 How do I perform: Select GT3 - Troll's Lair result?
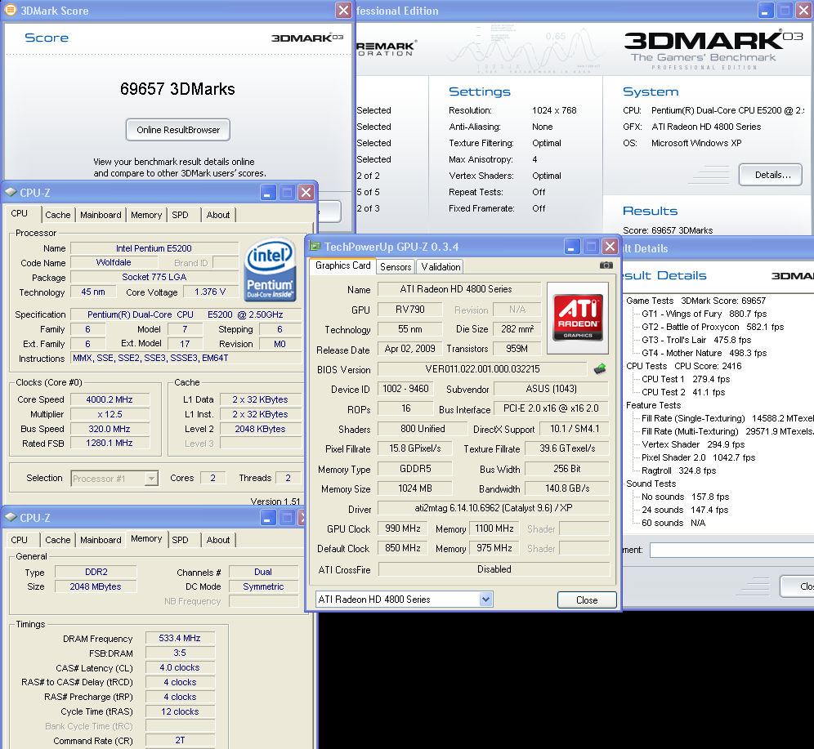(x=696, y=340)
